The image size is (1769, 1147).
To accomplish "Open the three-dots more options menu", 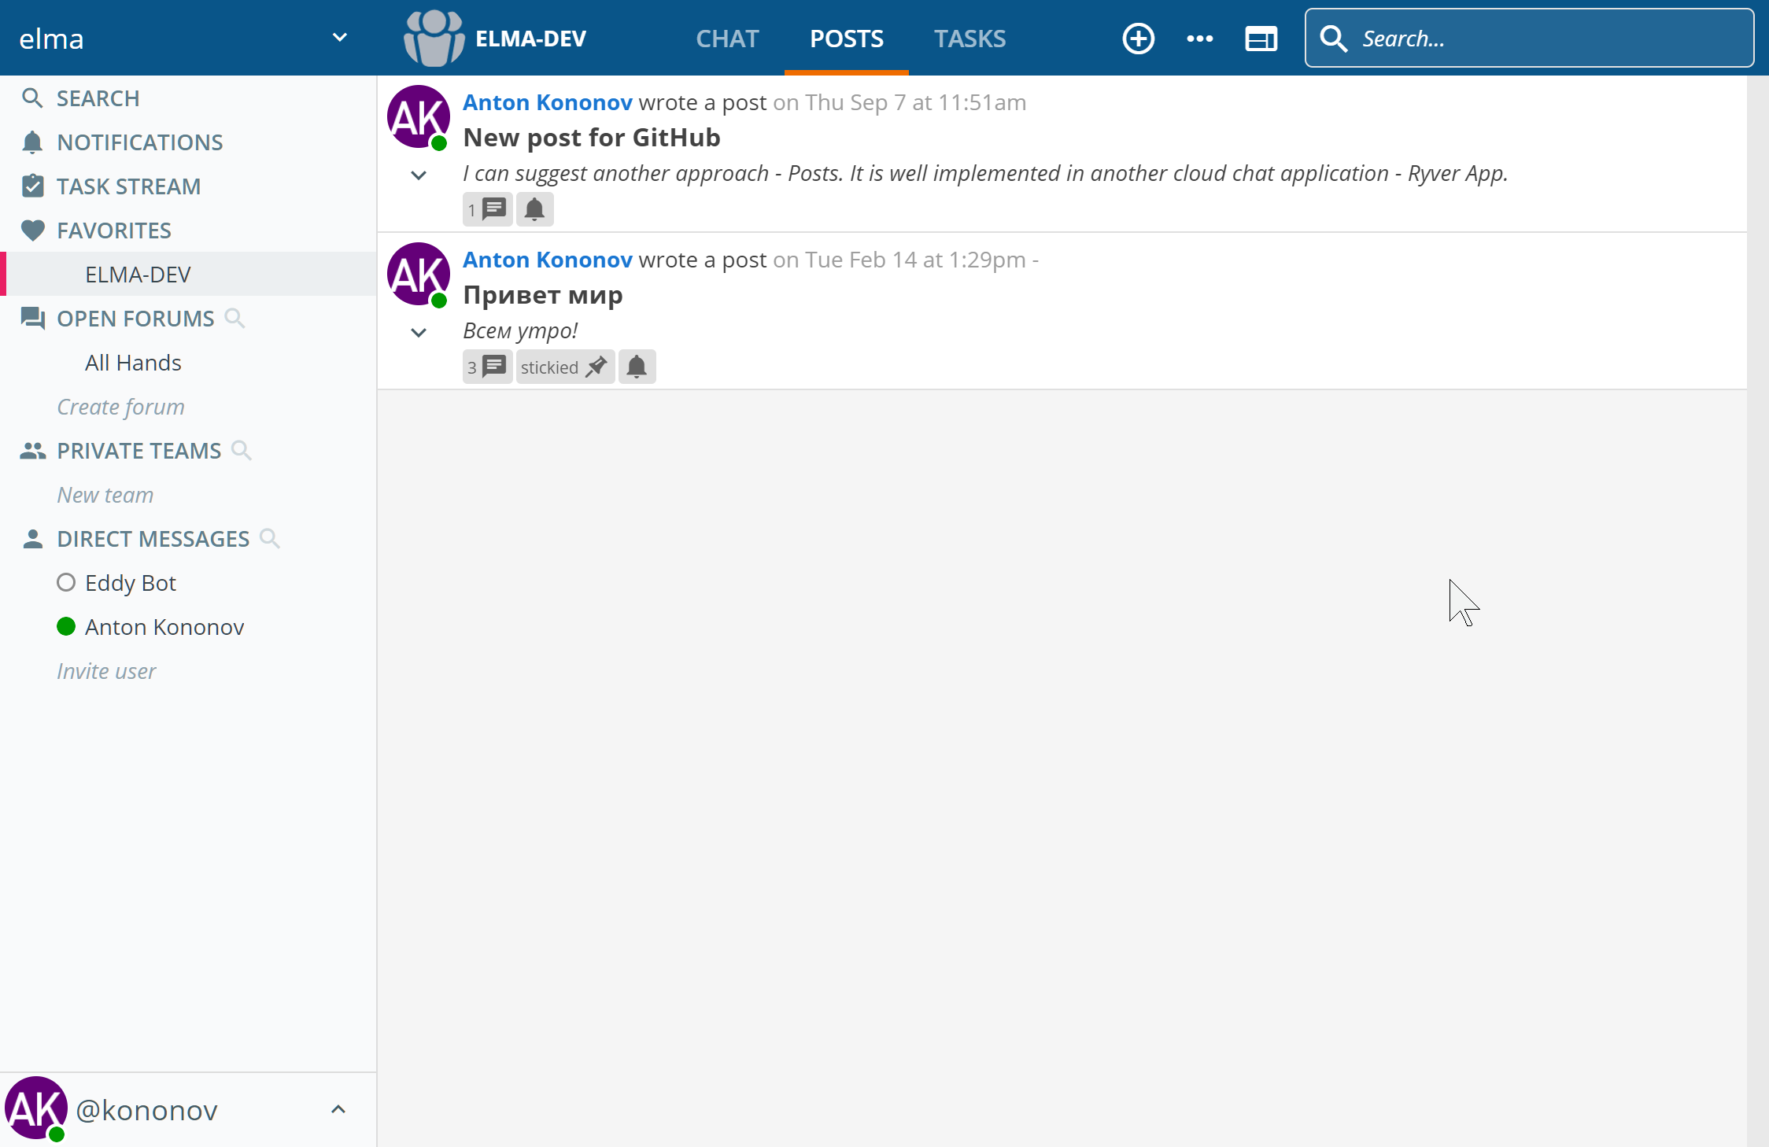I will pos(1199,39).
